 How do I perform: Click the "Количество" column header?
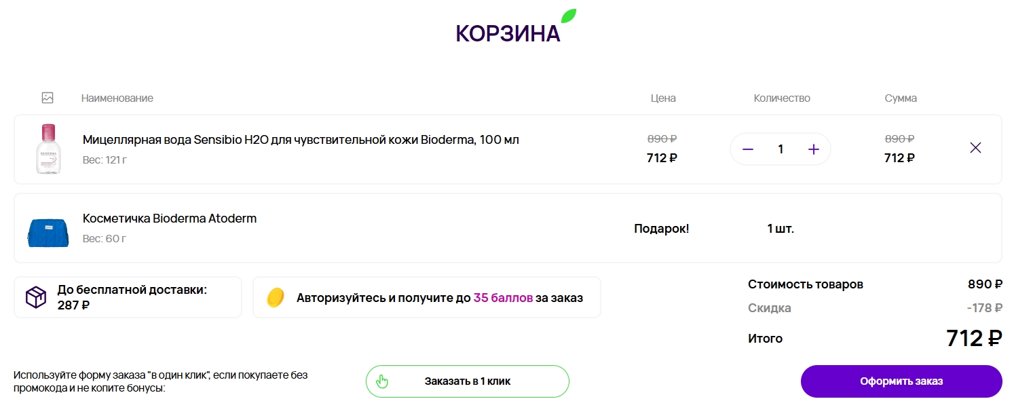pos(782,98)
